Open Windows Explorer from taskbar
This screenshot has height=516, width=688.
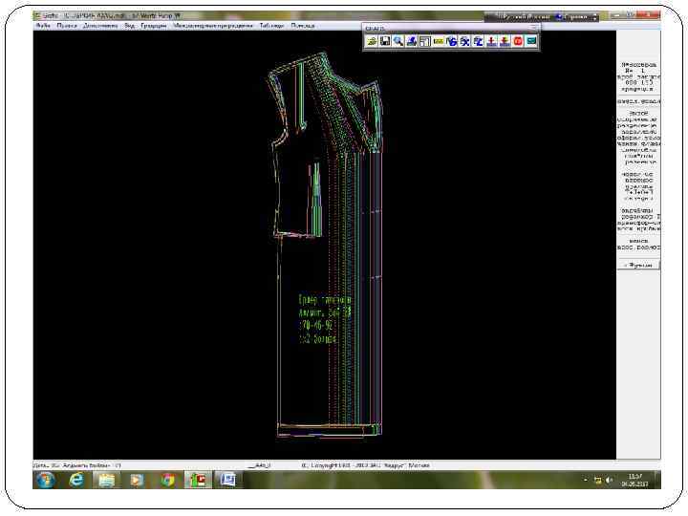pos(107,480)
